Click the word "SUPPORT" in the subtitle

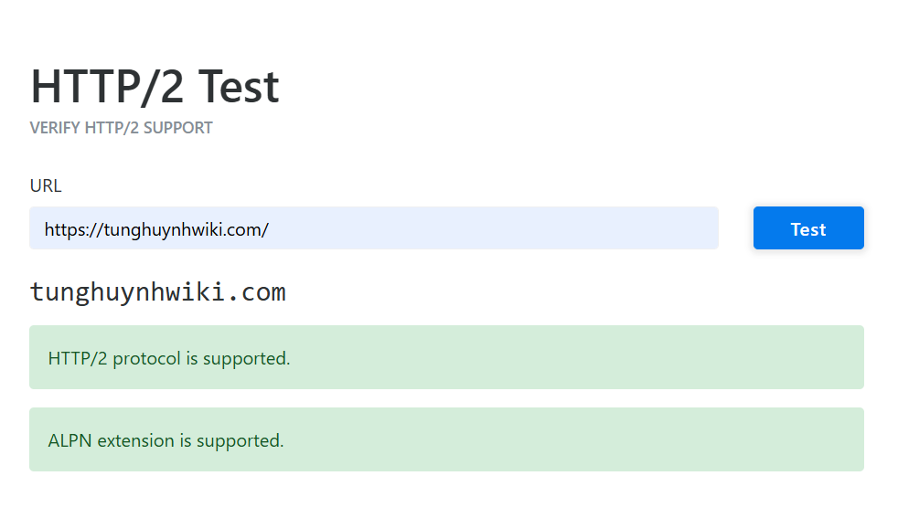178,128
